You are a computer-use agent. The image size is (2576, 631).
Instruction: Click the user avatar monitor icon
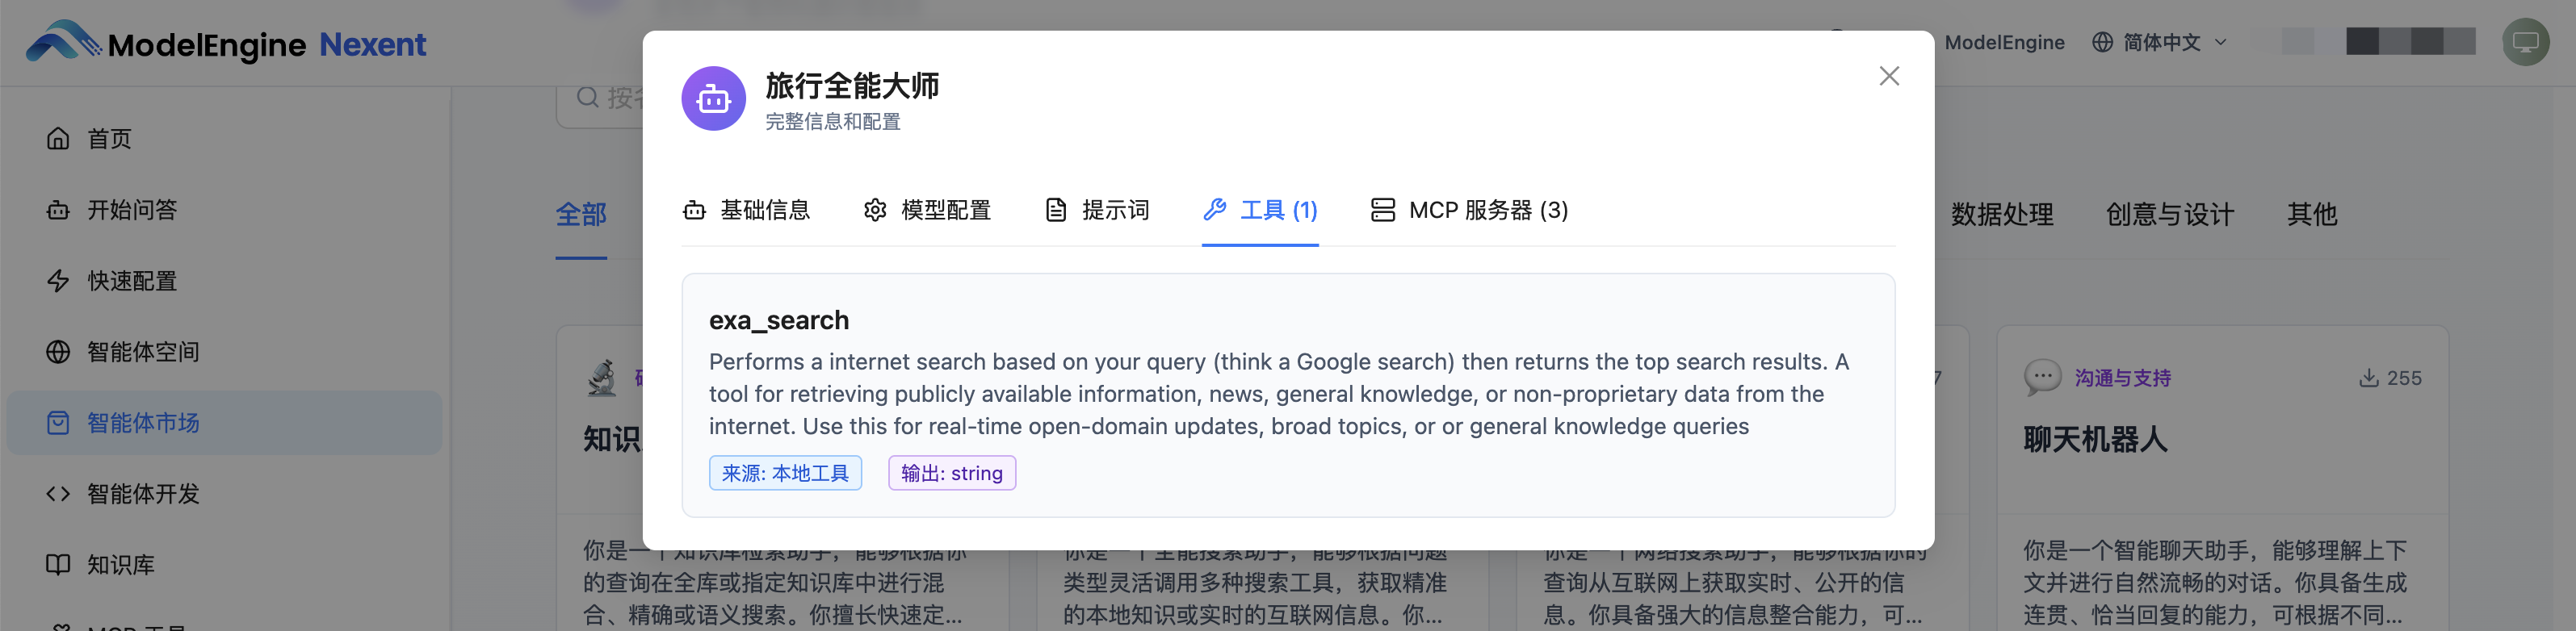pyautogui.click(x=2525, y=43)
